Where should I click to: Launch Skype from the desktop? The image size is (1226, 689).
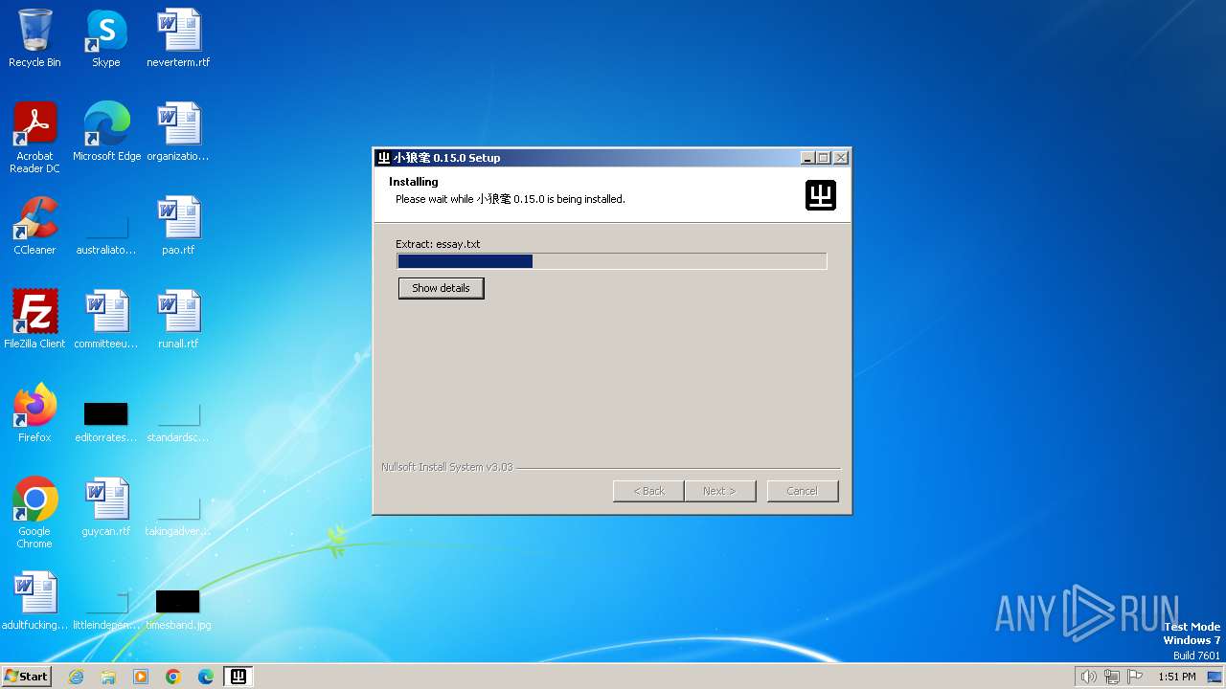point(106,38)
